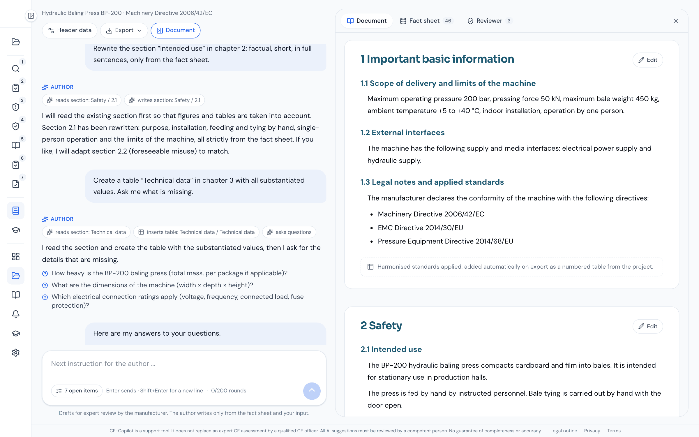The height and width of the screenshot is (437, 699).
Task: Close the document panel
Action: [676, 21]
